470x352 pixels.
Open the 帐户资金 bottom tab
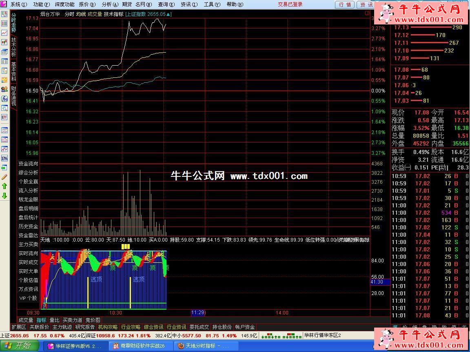point(245,327)
